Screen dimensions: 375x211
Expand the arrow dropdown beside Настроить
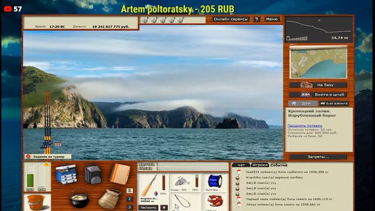point(164,207)
